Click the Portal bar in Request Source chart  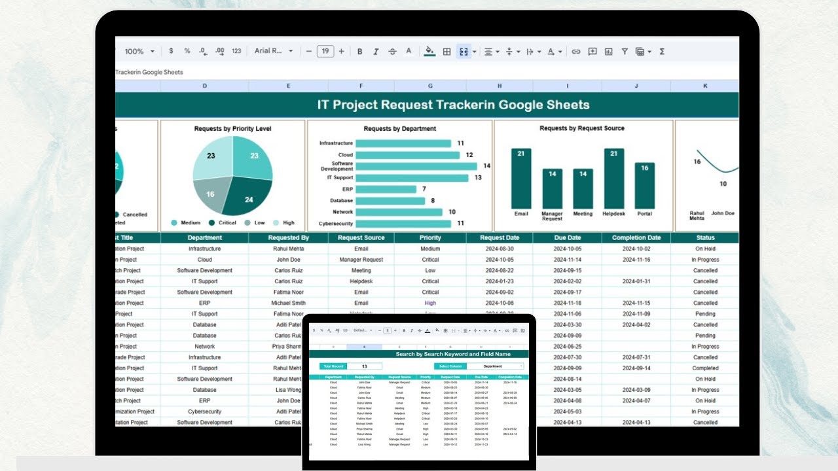click(x=644, y=186)
